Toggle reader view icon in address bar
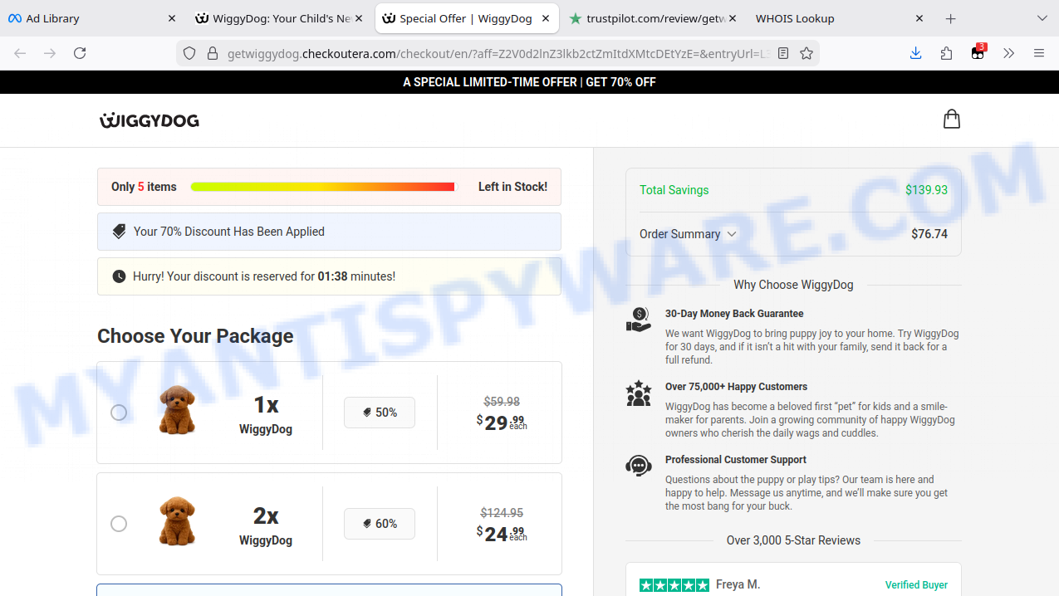 click(782, 53)
